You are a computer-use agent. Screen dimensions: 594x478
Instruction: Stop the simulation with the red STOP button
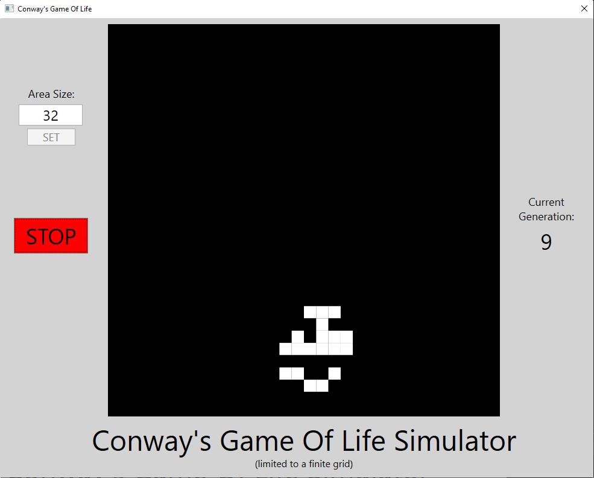[51, 236]
